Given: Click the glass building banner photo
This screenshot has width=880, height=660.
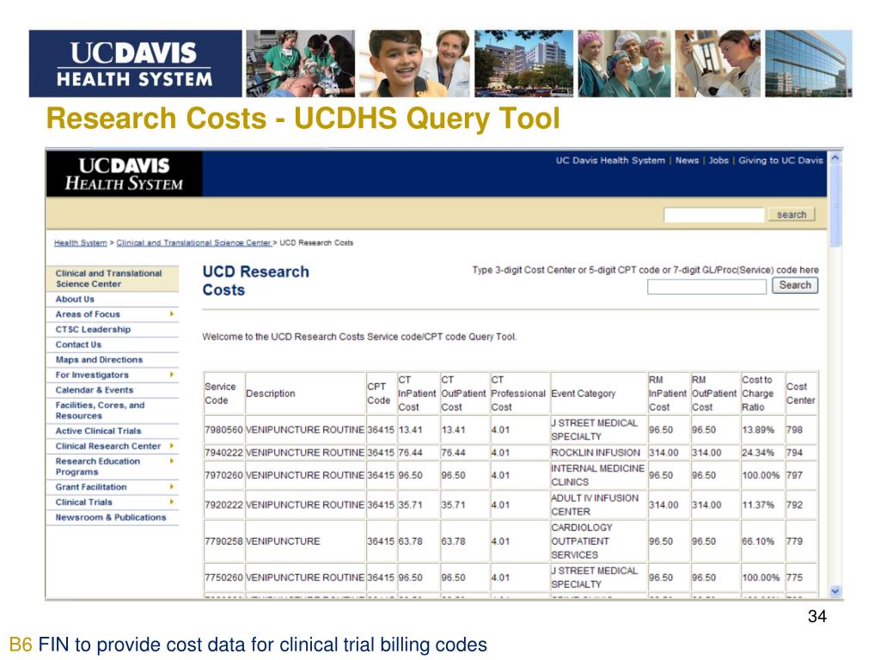Looking at the screenshot, I should [x=808, y=64].
